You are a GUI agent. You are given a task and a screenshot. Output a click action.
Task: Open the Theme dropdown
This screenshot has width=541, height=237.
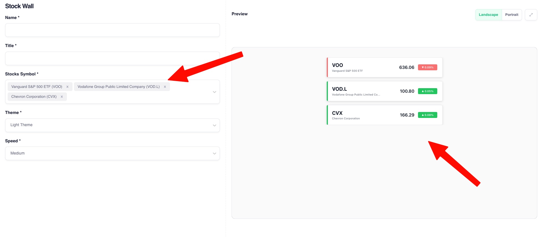[x=113, y=125]
